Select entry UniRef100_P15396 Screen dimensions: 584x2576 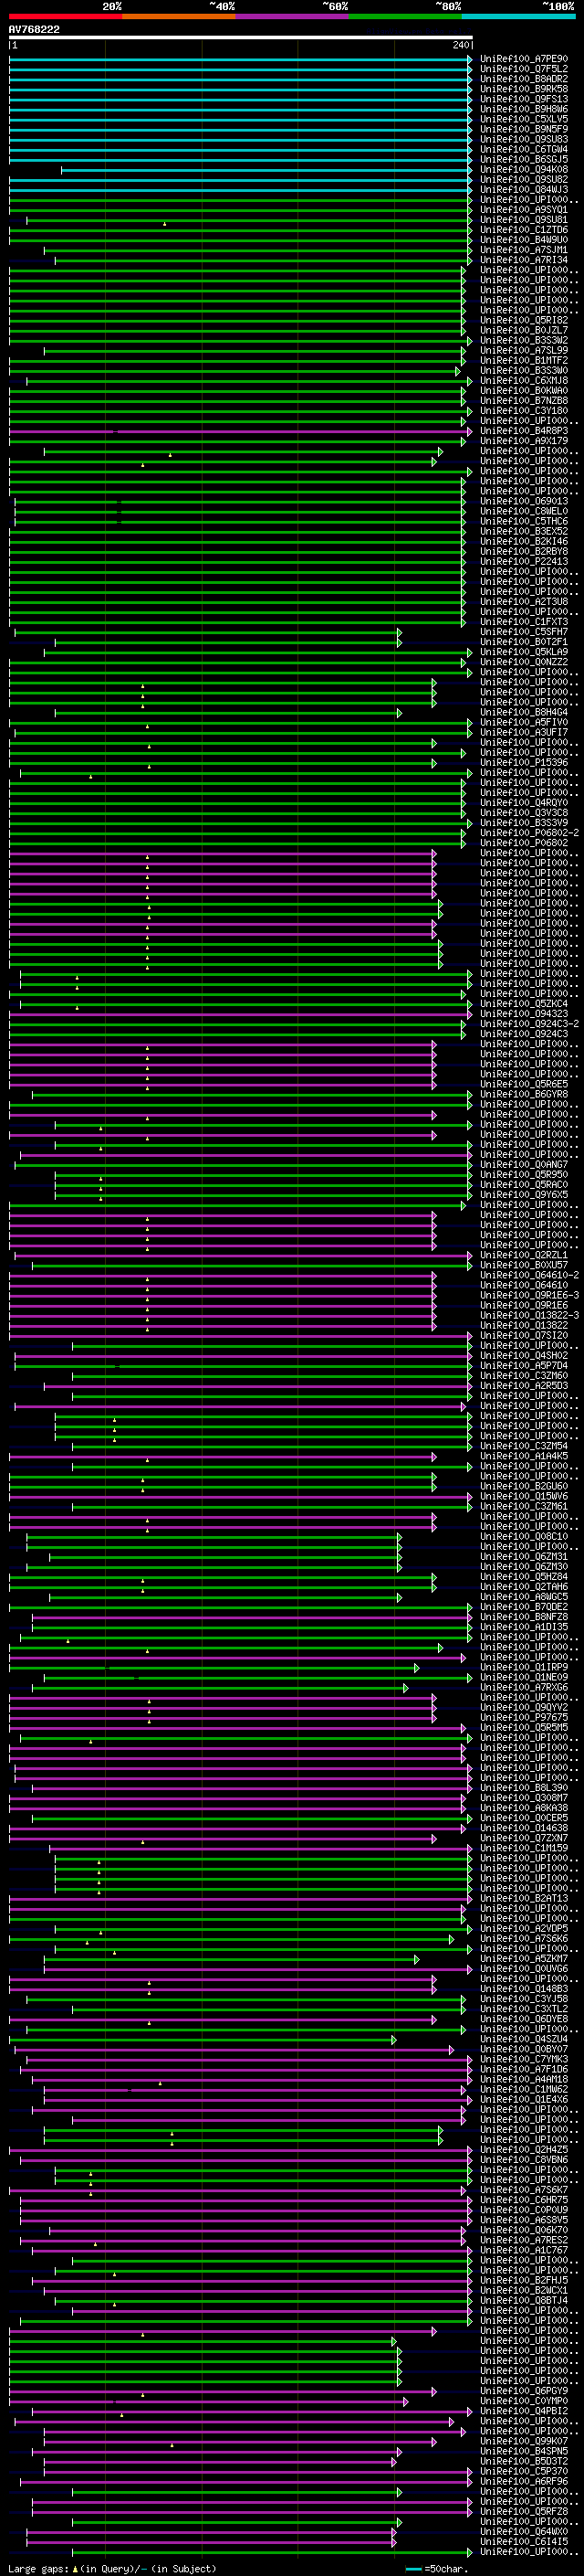pos(524,763)
